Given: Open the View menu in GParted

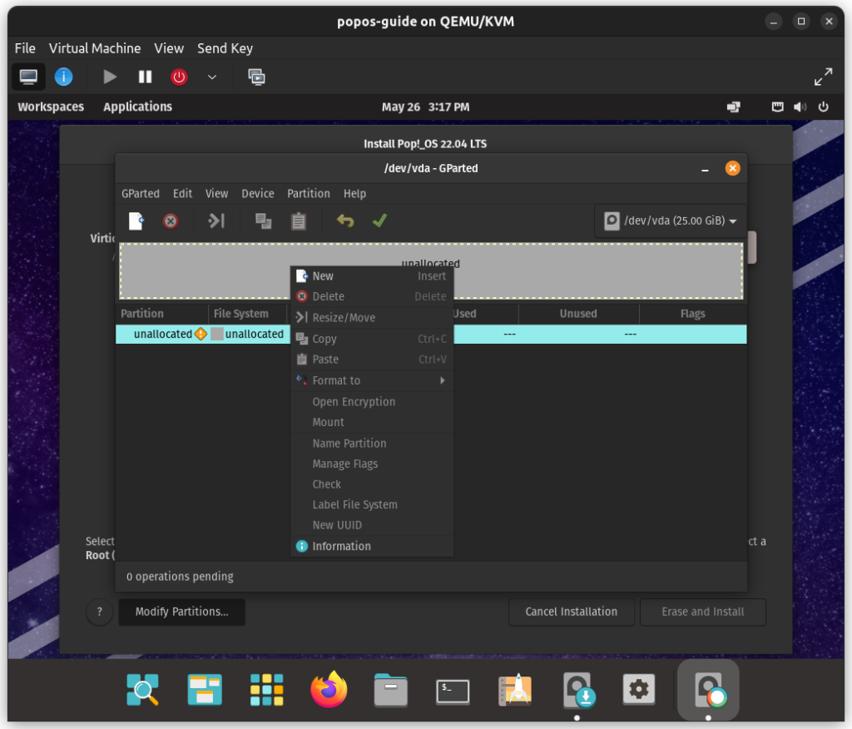Looking at the screenshot, I should click(x=217, y=194).
